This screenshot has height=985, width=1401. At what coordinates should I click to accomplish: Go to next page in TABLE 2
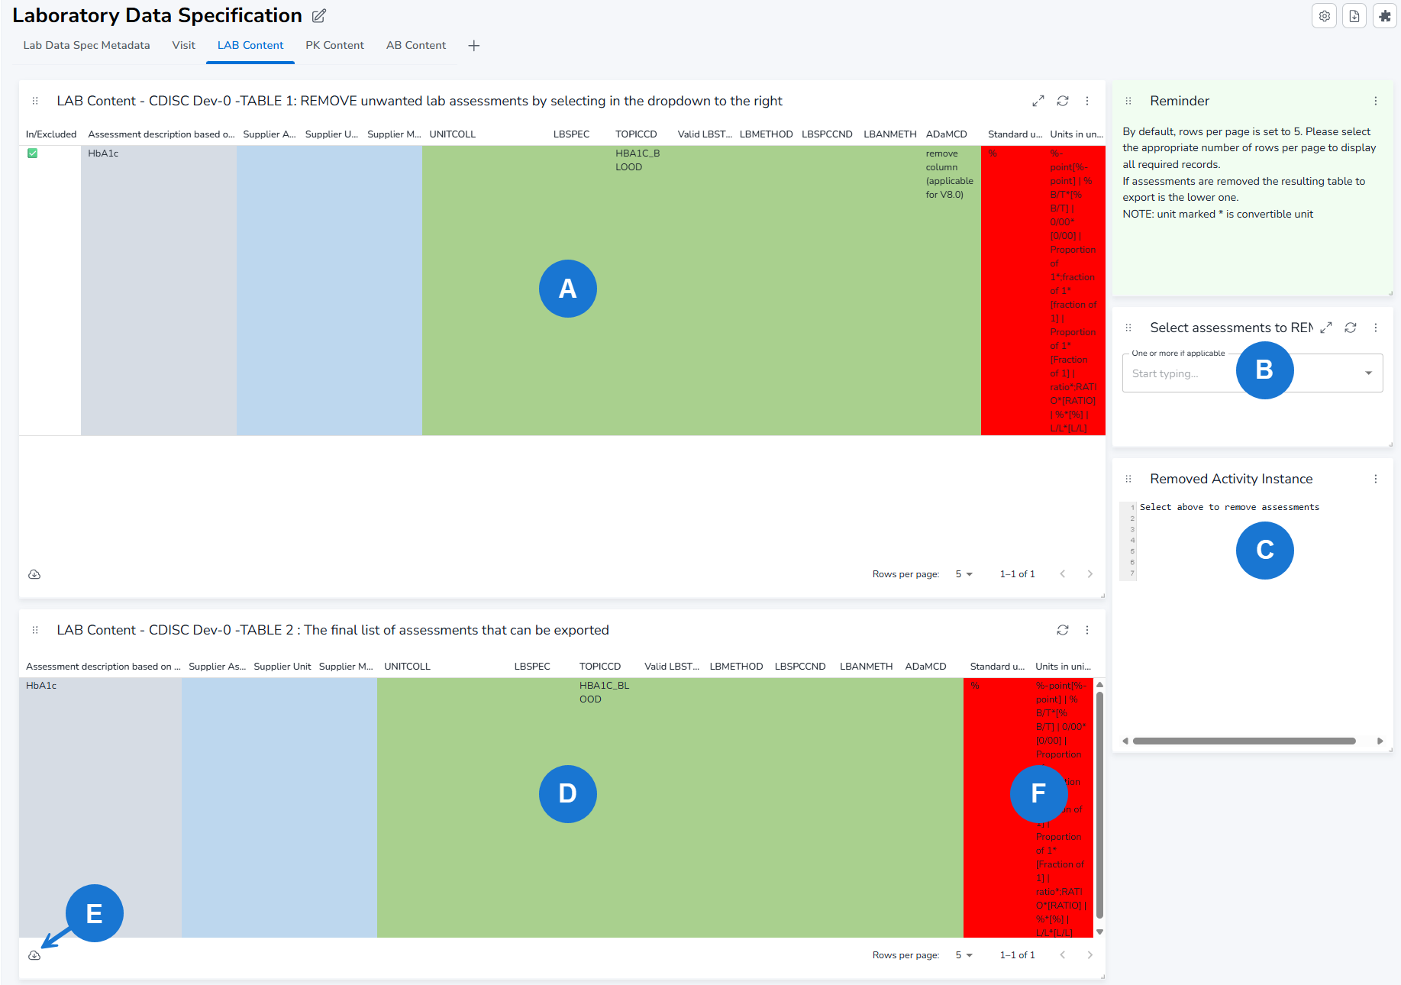pyautogui.click(x=1090, y=955)
